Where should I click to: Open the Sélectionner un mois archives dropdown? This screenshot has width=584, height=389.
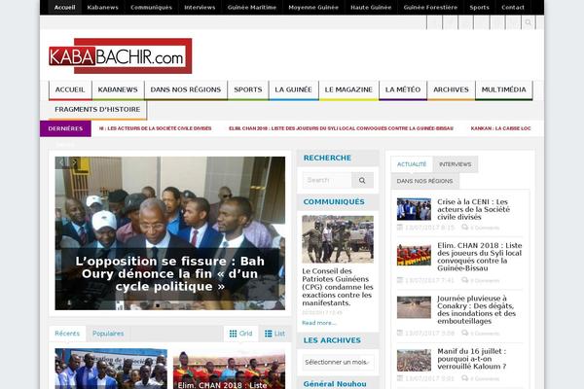tap(338, 362)
